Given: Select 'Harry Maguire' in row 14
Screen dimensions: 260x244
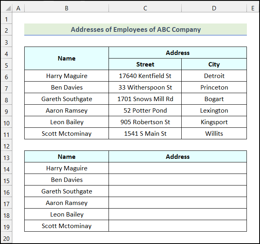Looking at the screenshot, I should [x=66, y=168].
